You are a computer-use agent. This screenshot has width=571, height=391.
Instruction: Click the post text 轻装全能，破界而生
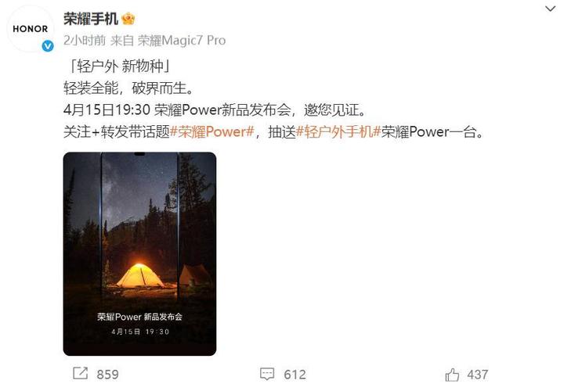tap(128, 88)
